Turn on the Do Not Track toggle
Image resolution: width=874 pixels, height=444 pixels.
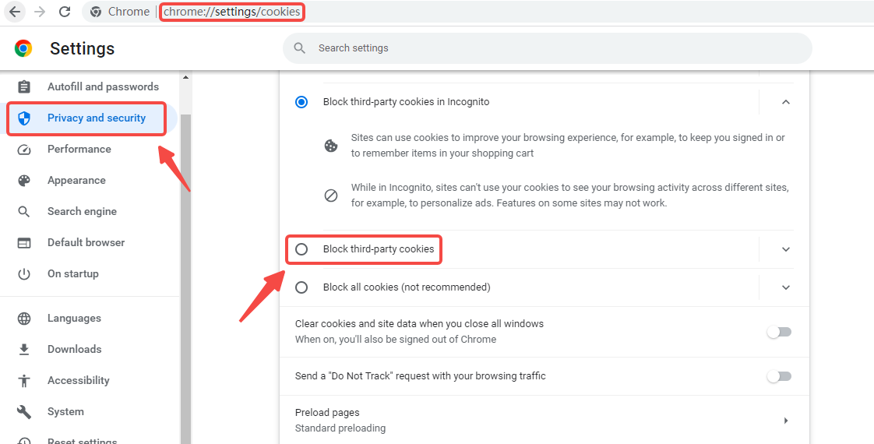779,376
